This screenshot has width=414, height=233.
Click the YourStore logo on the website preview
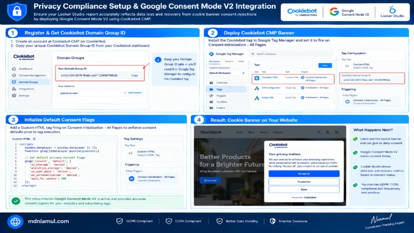[210, 132]
